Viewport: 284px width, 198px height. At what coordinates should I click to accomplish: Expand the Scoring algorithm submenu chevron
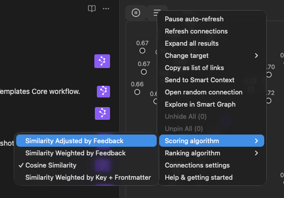[256, 141]
